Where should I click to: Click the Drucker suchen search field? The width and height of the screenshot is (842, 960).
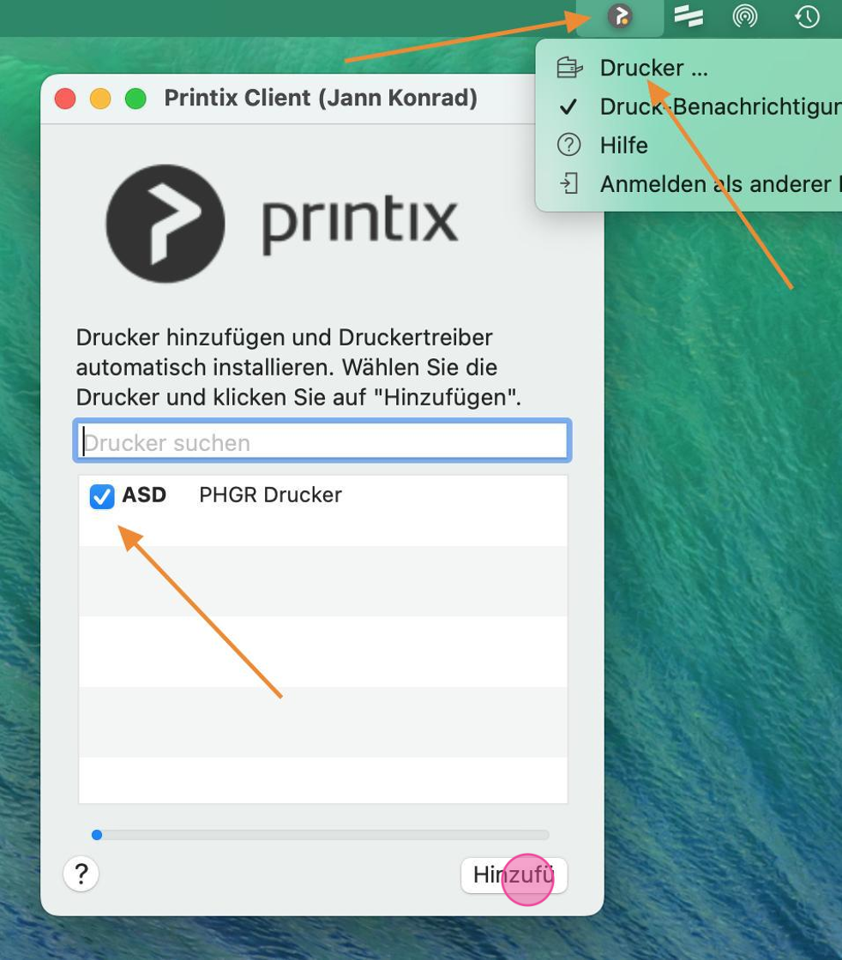[322, 441]
